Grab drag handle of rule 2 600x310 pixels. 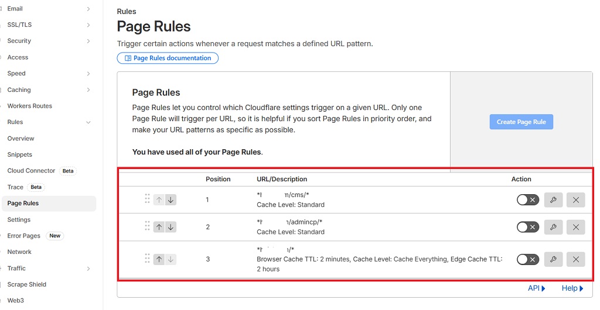coord(147,226)
